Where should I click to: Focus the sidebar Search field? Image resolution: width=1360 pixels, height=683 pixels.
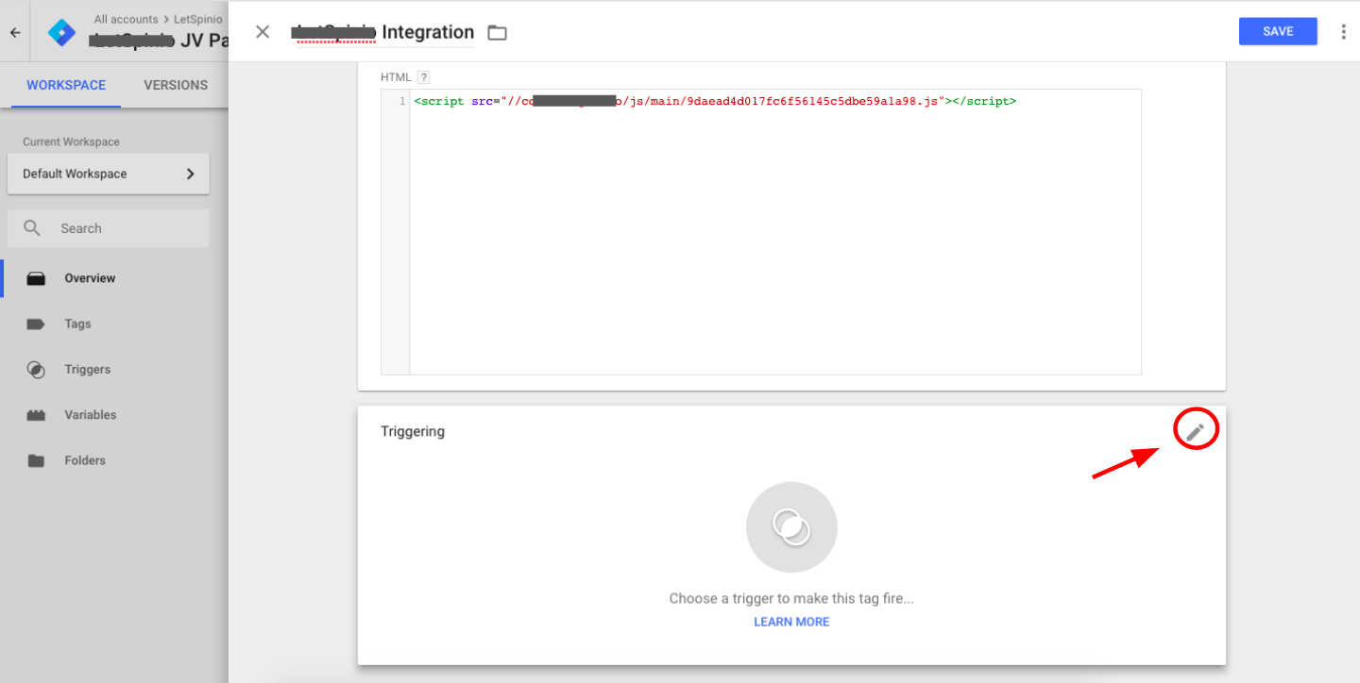pos(109,228)
